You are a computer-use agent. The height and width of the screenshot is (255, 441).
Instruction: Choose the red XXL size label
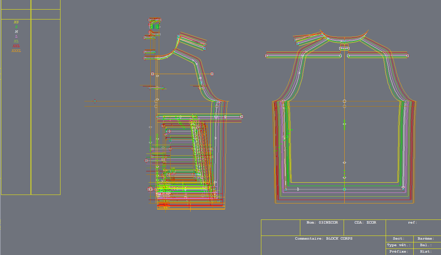[x=16, y=46]
